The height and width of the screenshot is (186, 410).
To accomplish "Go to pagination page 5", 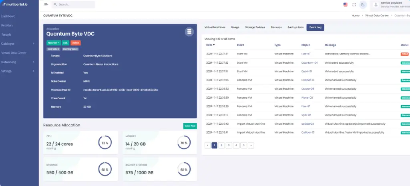I will pyautogui.click(x=244, y=145).
